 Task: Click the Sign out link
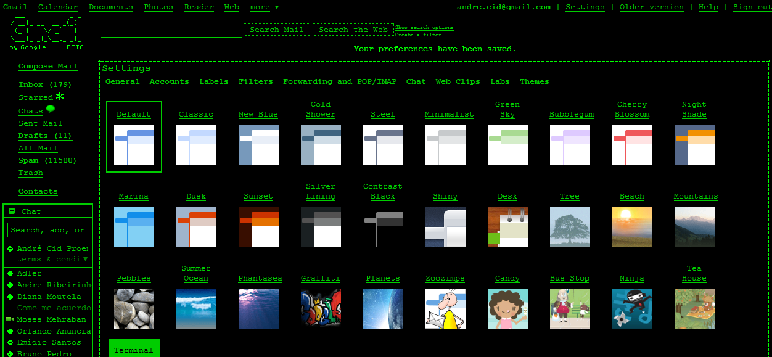pos(752,7)
